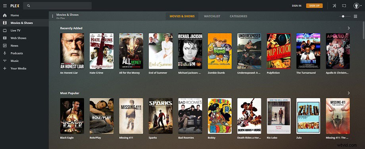Screen dimensions: 365x149
Task: Switch to the CATEGORIES tab
Action: click(238, 16)
